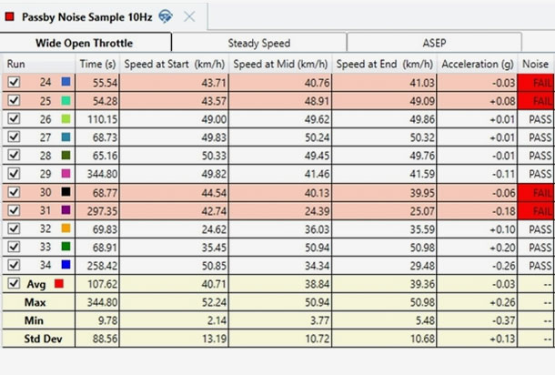This screenshot has width=555, height=375.
Task: Uncheck the checkbox for run 24
Action: 14,82
